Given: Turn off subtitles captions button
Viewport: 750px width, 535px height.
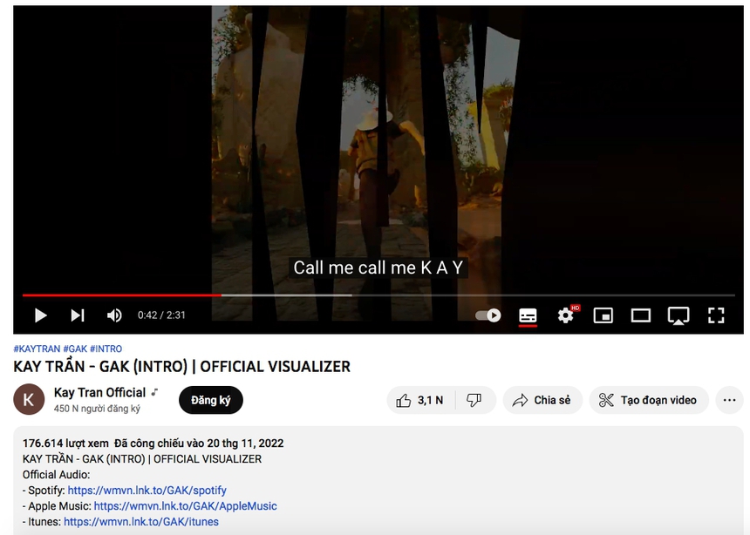Looking at the screenshot, I should coord(528,316).
